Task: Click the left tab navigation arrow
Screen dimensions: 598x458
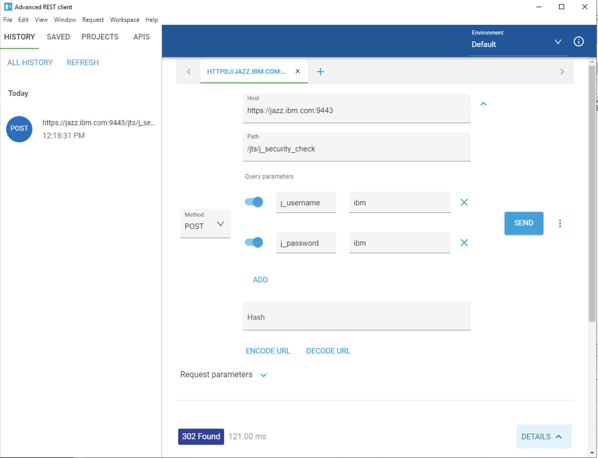Action: point(189,72)
